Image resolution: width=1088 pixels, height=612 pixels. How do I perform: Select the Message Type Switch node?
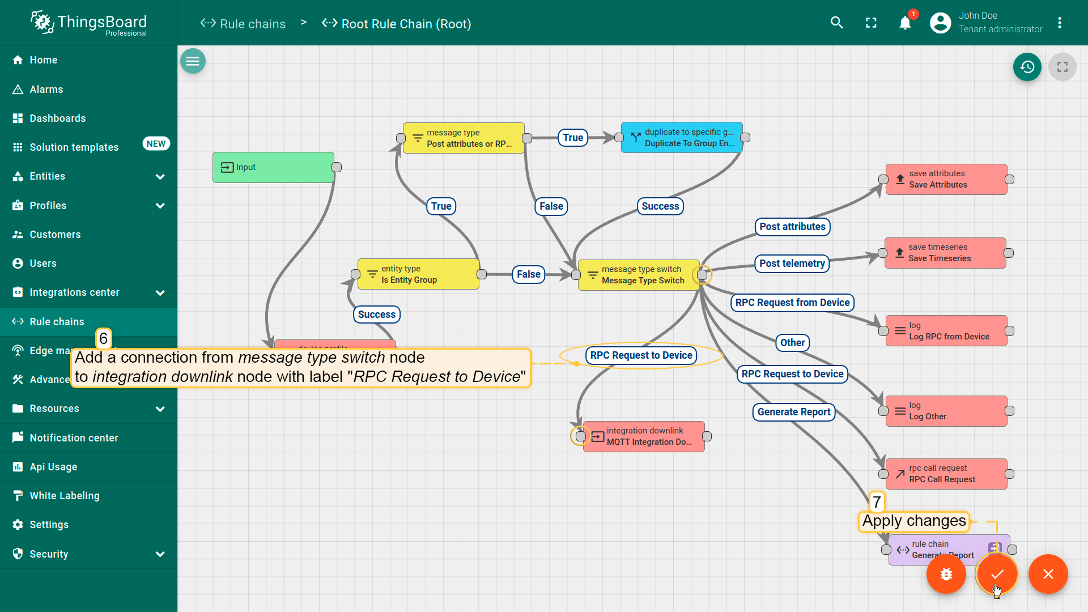coord(638,275)
